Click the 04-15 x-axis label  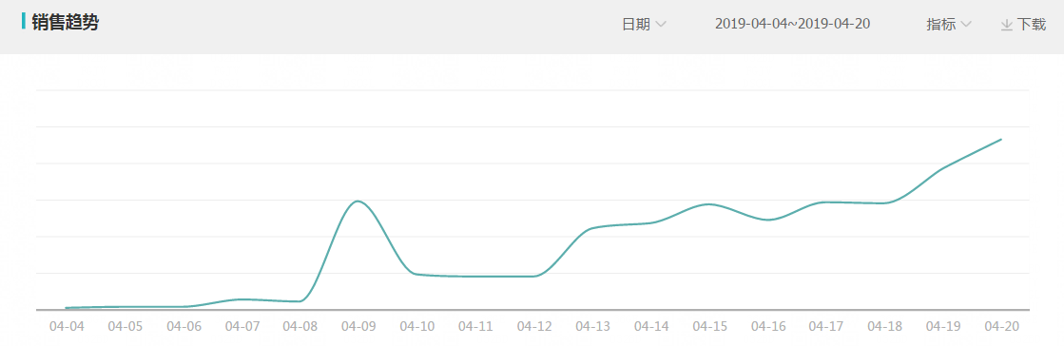709,326
